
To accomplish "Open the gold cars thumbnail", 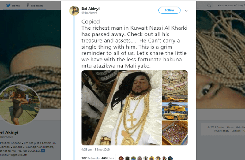I will click(175, 107).
